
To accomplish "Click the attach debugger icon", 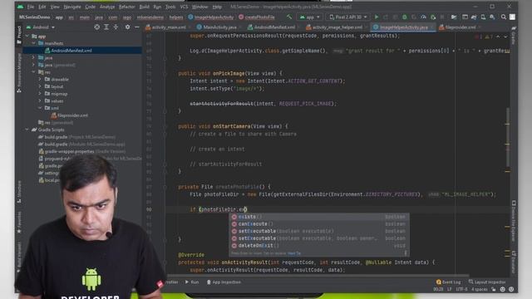I will pyautogui.click(x=433, y=17).
